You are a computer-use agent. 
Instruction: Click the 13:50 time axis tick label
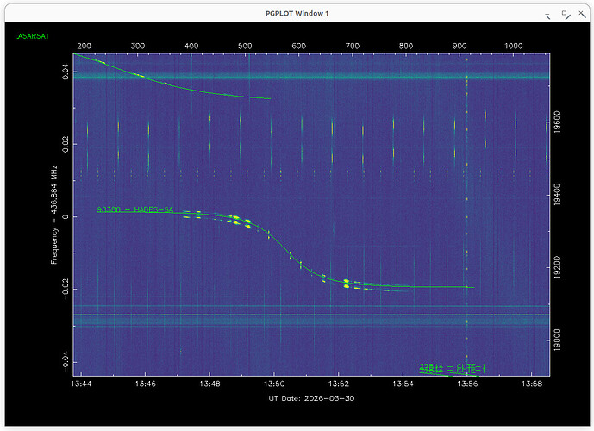(275, 384)
